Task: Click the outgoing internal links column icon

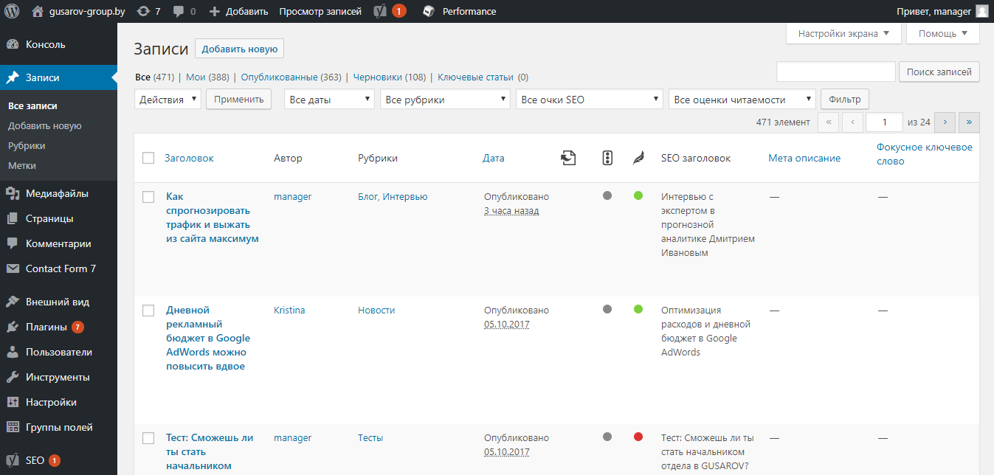Action: (568, 157)
